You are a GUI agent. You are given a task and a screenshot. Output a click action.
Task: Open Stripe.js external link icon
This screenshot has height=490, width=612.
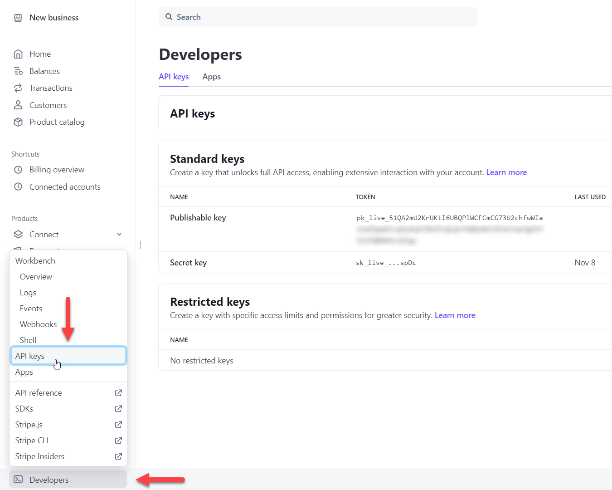(x=118, y=425)
